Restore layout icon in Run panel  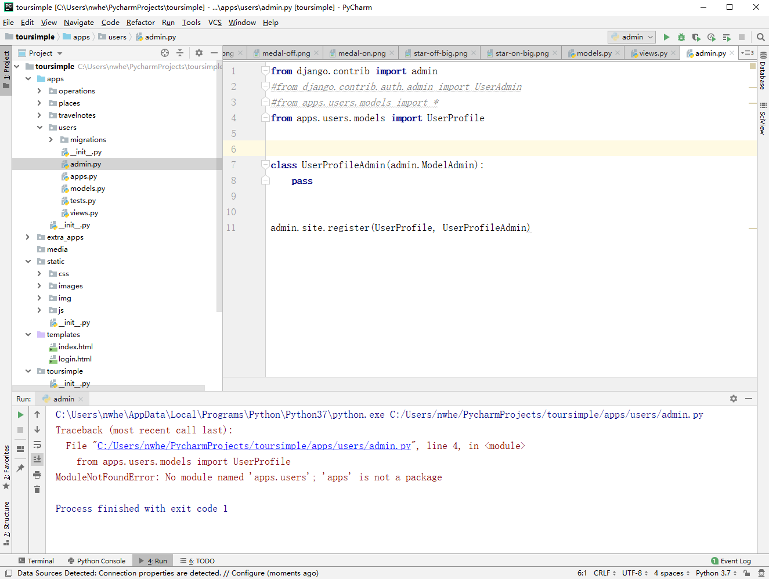(20, 448)
